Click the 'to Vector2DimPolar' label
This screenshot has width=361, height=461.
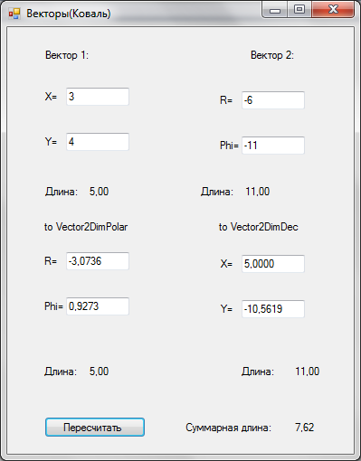(x=86, y=227)
